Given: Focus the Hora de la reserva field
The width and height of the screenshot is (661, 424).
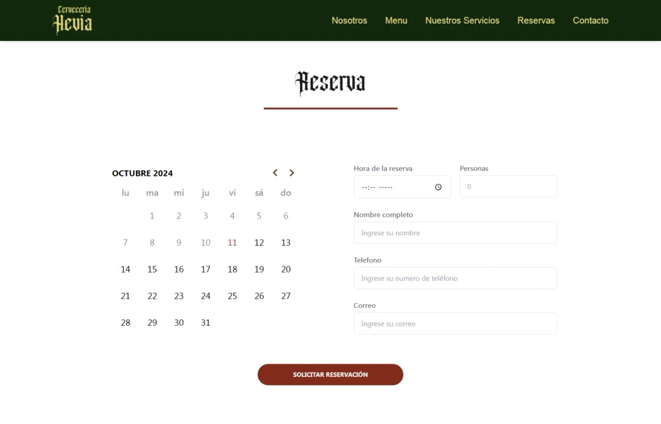Looking at the screenshot, I should [402, 187].
